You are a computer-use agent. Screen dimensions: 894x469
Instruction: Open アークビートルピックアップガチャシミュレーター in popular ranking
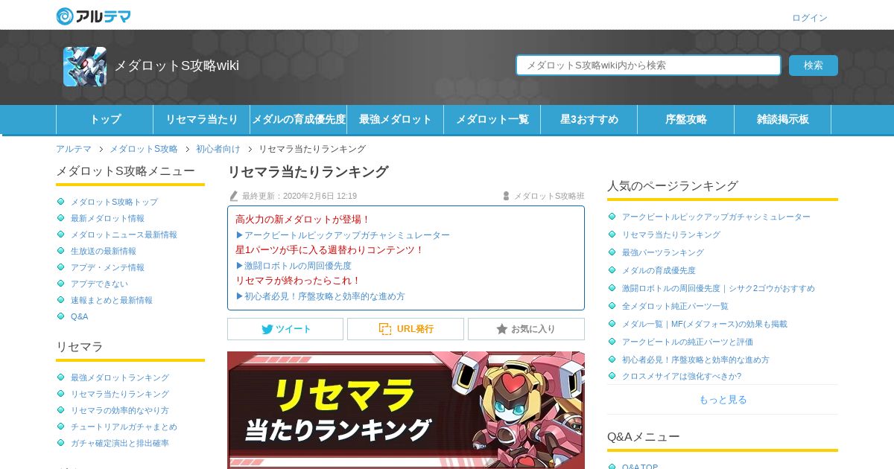pos(716,217)
